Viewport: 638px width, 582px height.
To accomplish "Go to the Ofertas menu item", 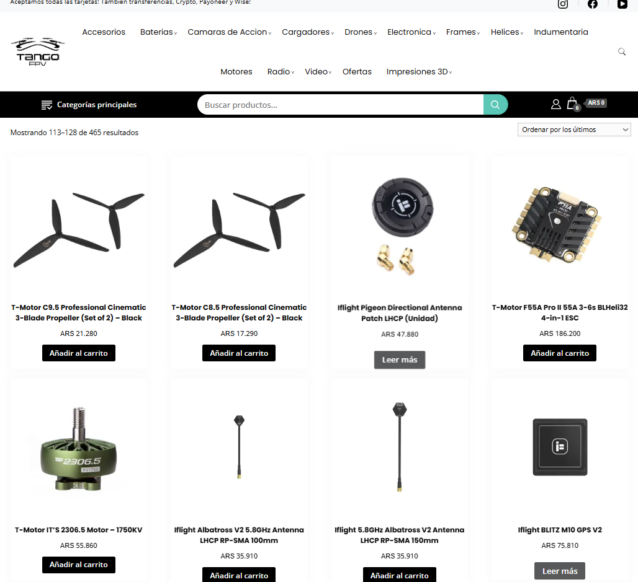I will click(357, 72).
